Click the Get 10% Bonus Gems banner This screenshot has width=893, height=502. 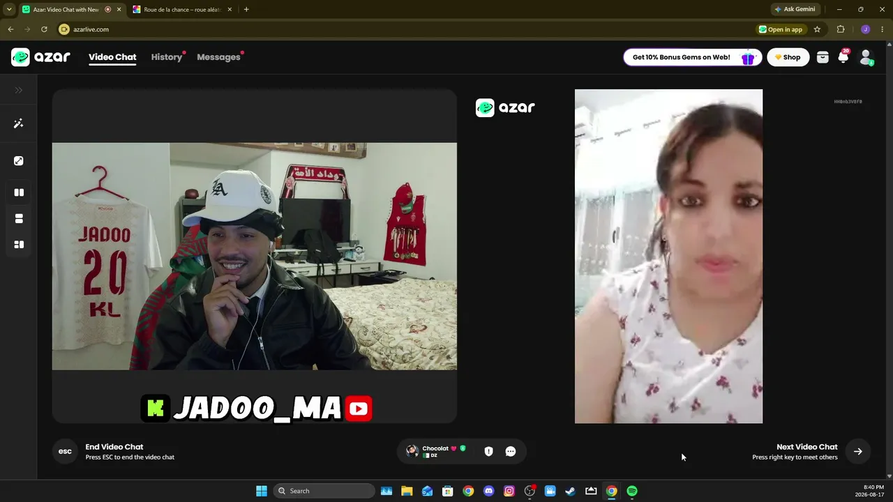[692, 57]
